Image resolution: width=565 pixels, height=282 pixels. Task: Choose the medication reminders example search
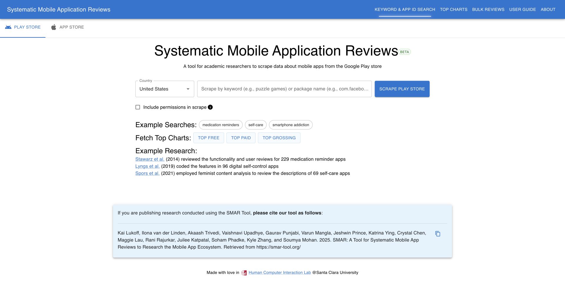221,125
